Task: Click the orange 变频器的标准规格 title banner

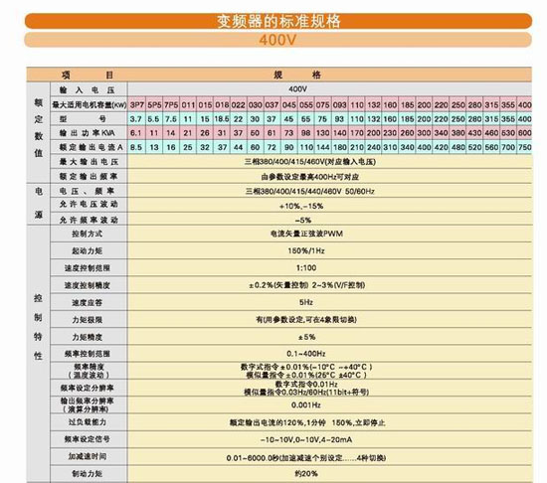Action: pos(278,21)
